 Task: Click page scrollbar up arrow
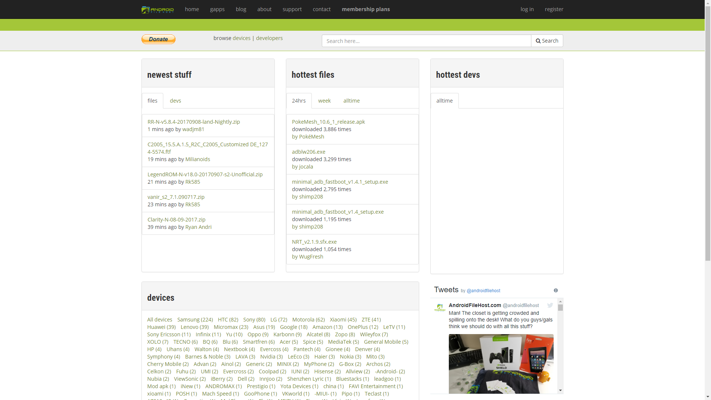pos(708,3)
